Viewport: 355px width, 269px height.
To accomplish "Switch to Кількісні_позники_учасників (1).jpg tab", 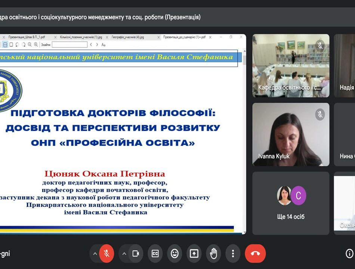I will coord(81,37).
